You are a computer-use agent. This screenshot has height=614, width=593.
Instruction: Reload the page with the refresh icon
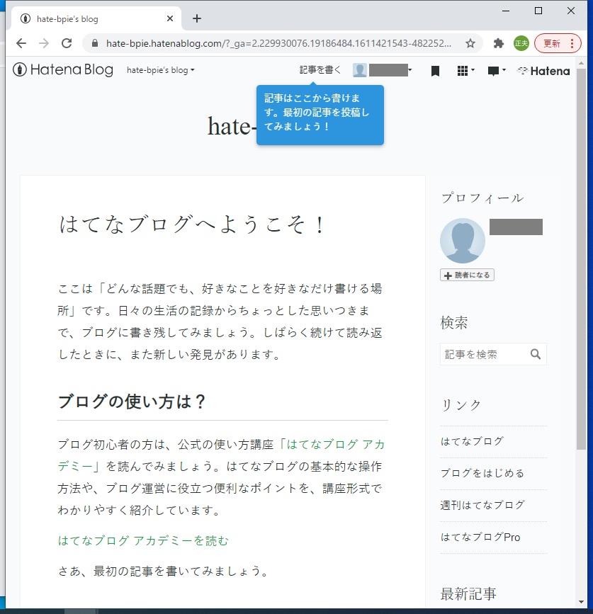[68, 43]
